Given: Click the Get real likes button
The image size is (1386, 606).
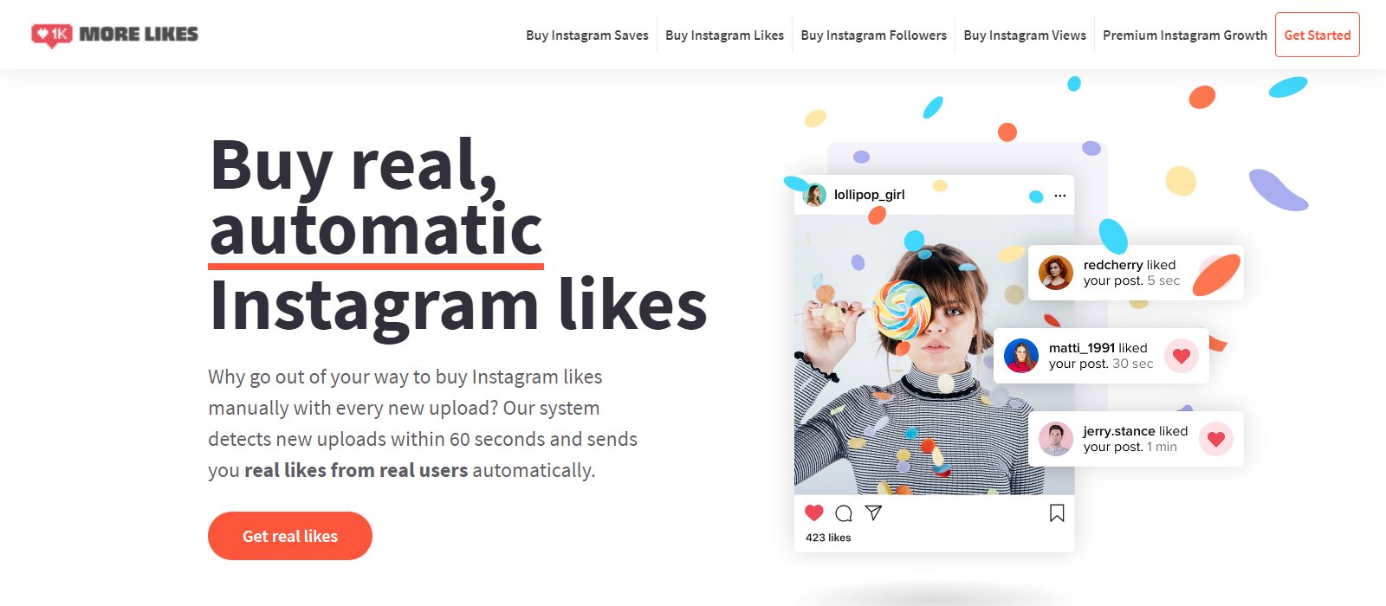Looking at the screenshot, I should tap(290, 536).
